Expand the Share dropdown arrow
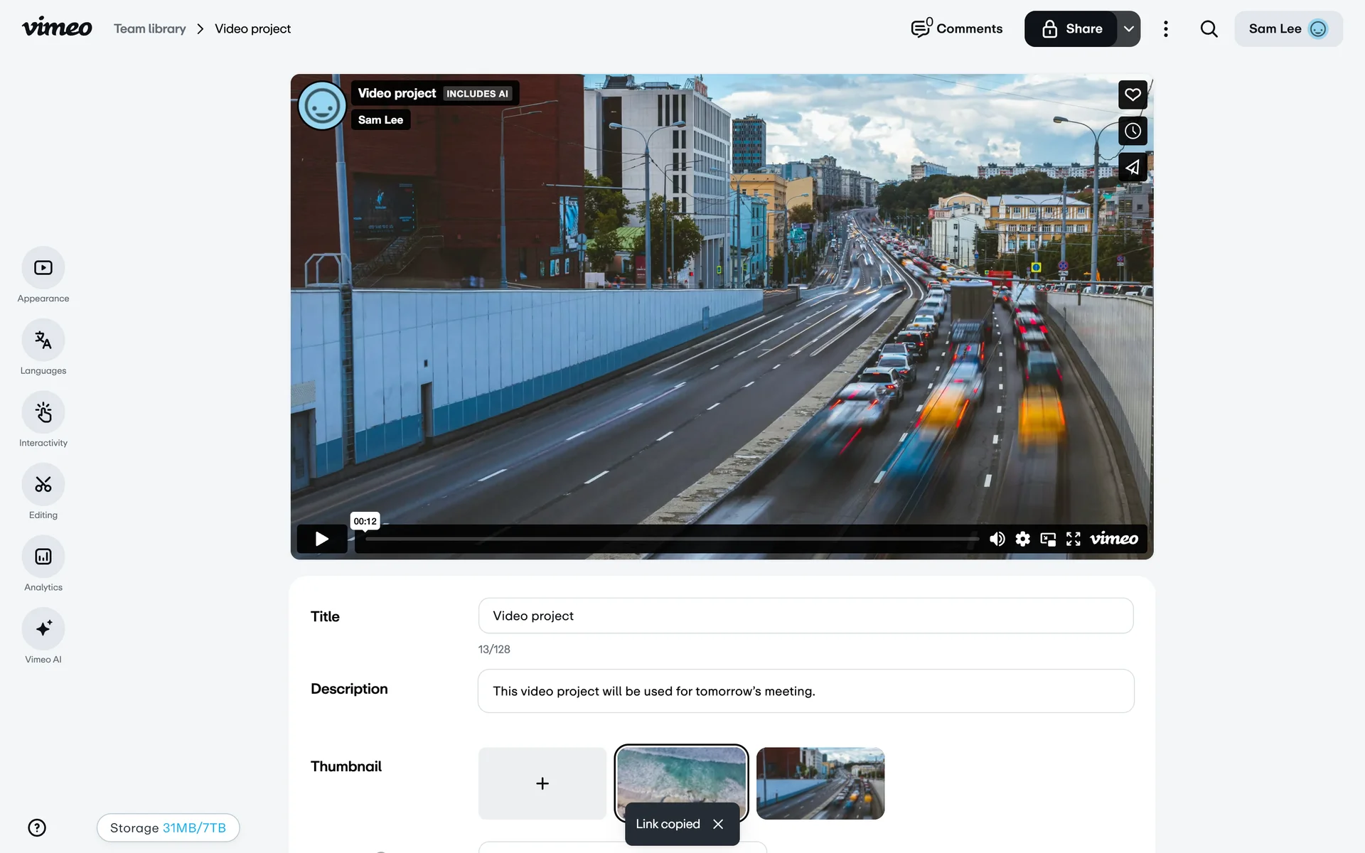1365x853 pixels. [x=1129, y=29]
